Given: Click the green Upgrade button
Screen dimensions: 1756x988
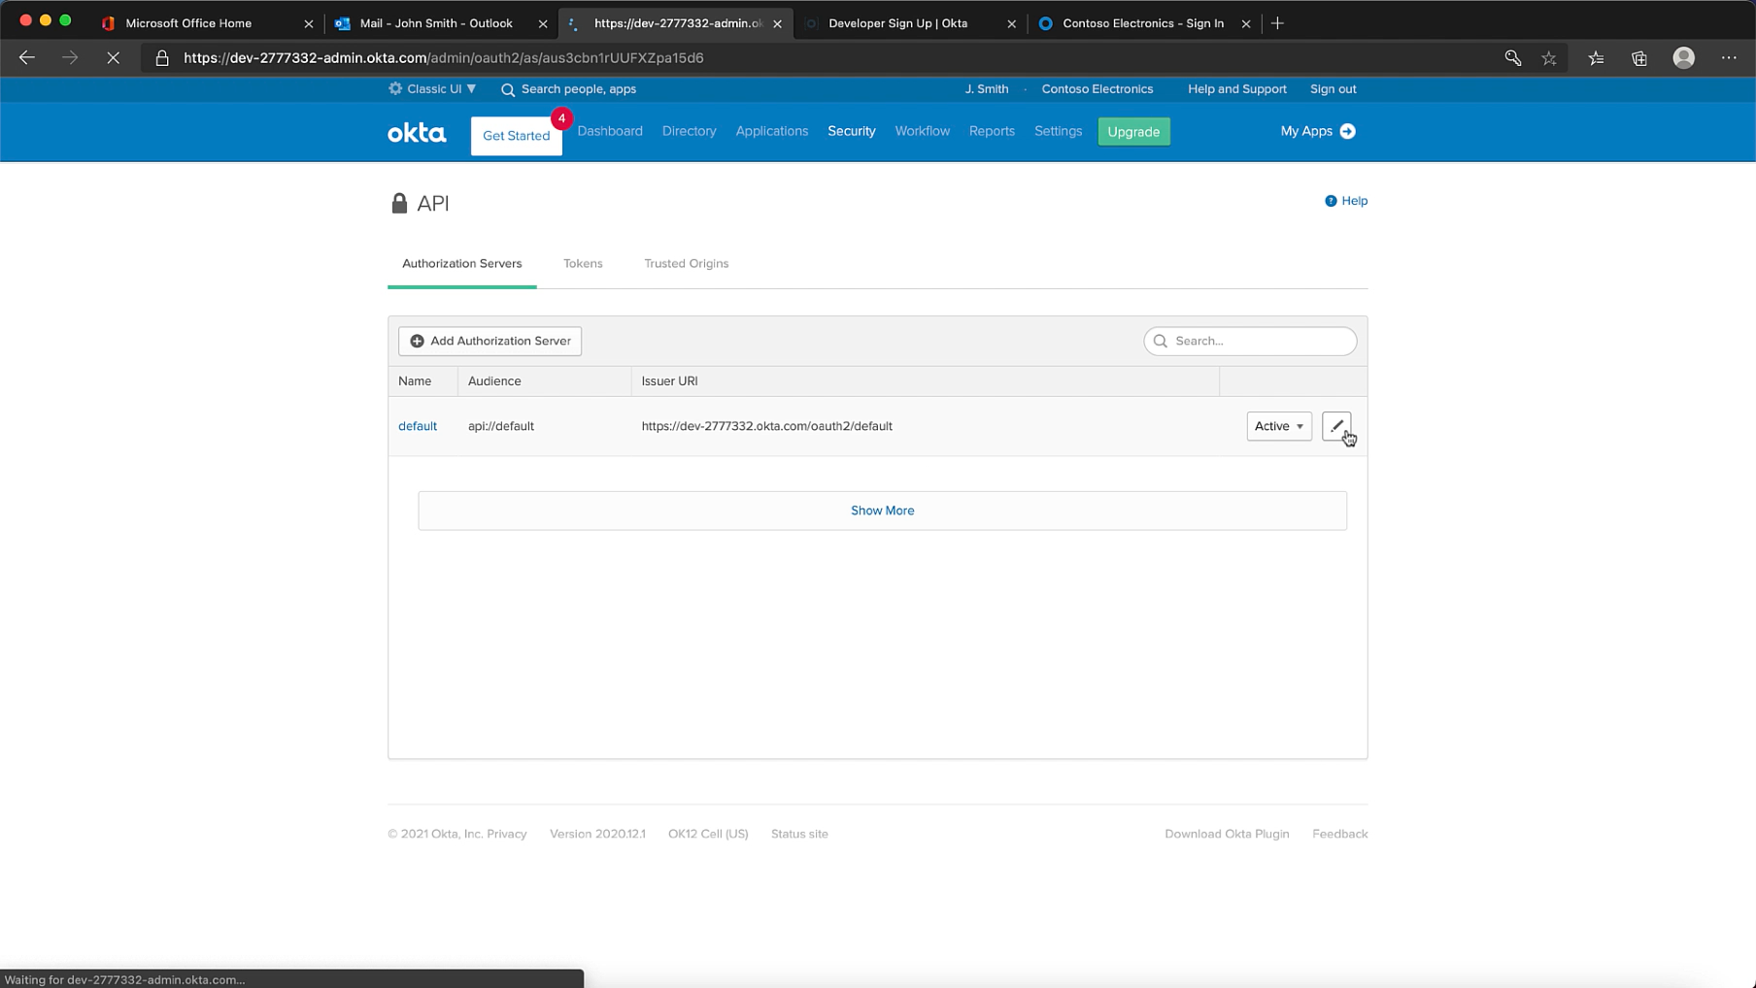Looking at the screenshot, I should tap(1134, 132).
